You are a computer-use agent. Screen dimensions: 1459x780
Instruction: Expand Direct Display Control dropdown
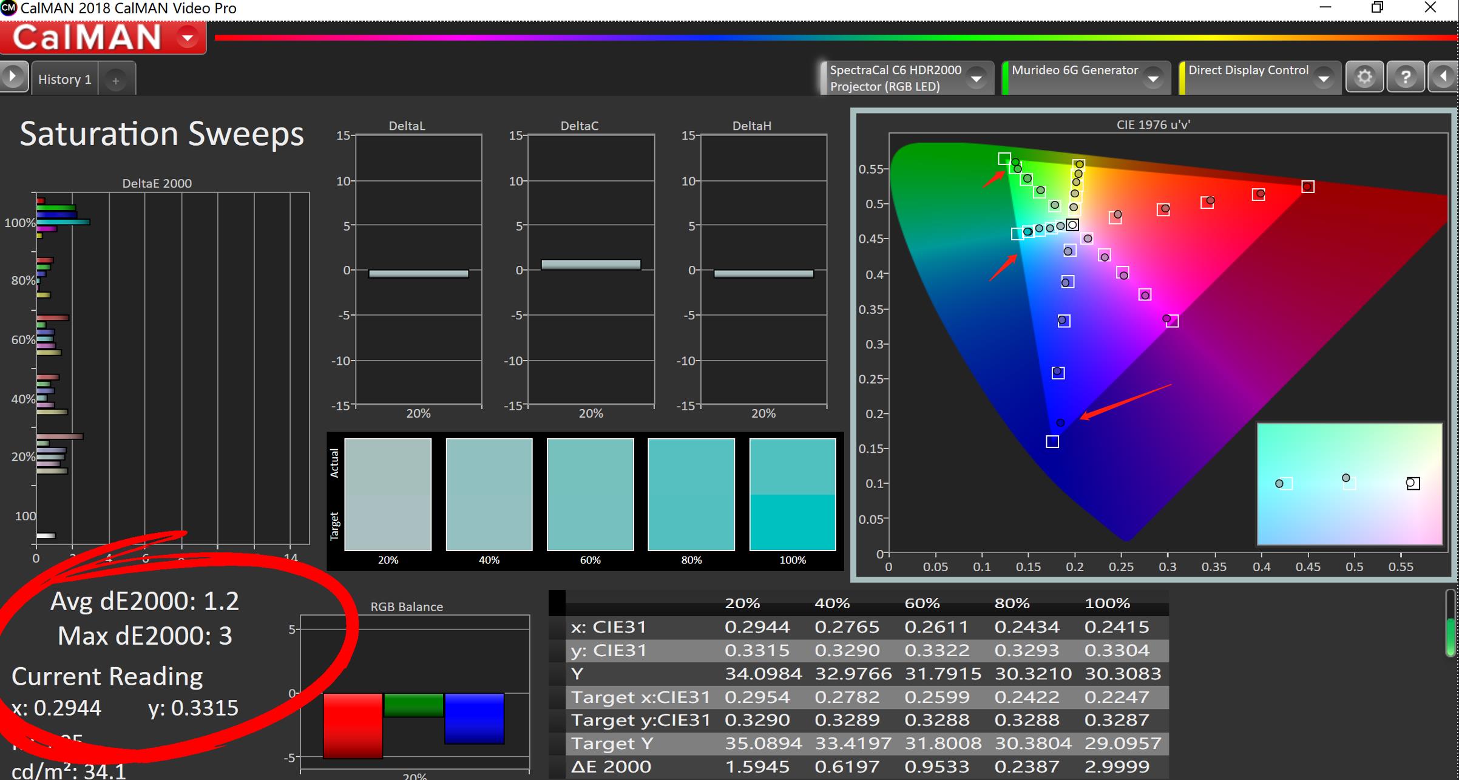[1324, 78]
